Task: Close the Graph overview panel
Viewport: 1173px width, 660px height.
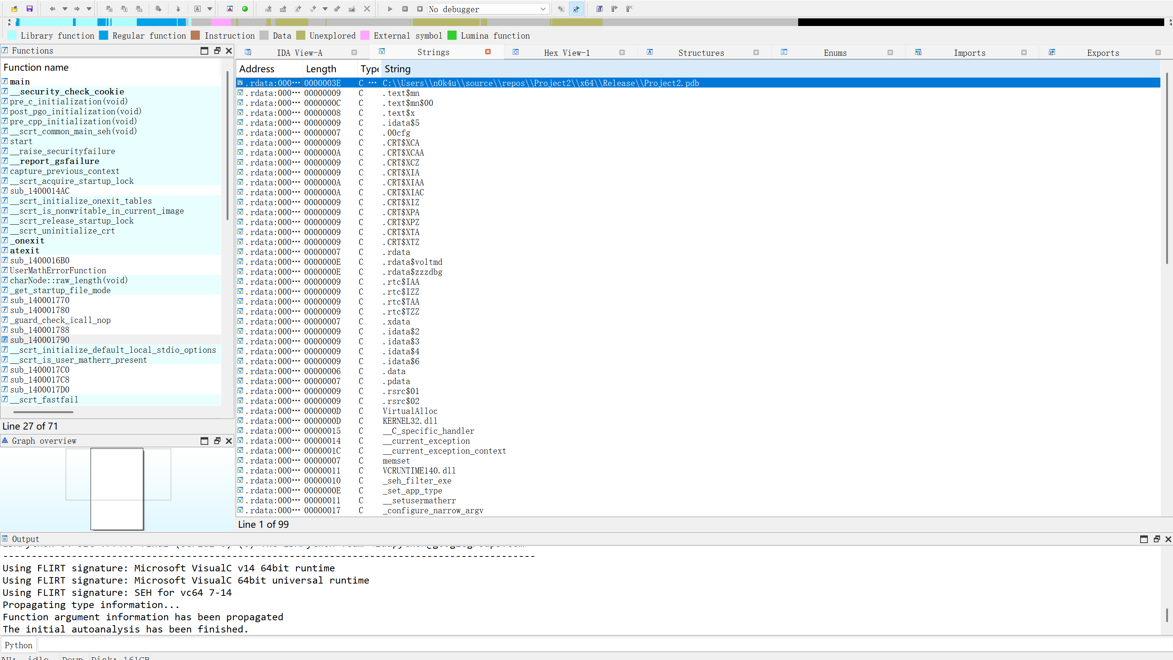Action: click(228, 441)
